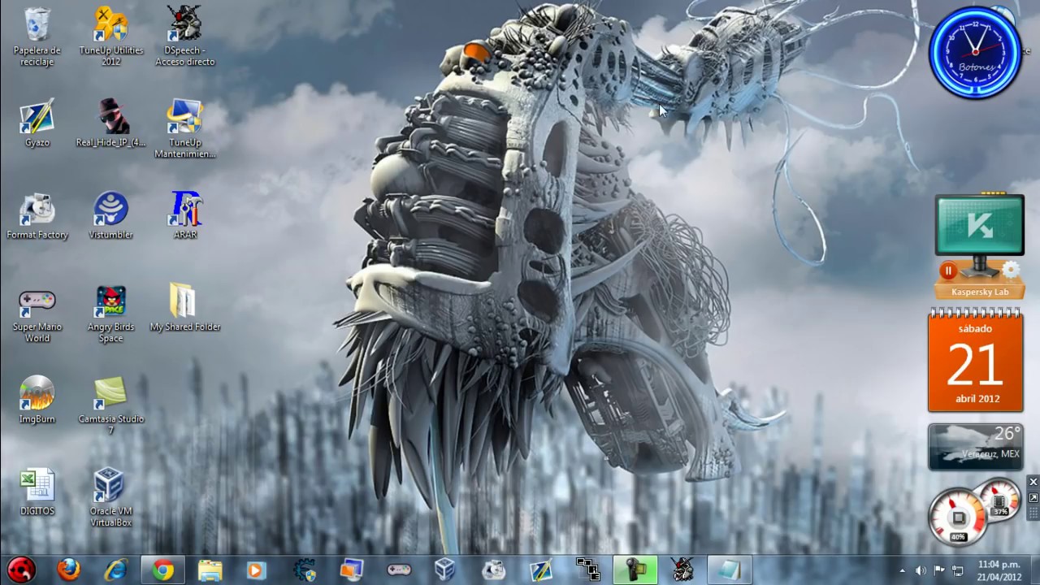Open Windows Explorer folder in taskbar

(210, 570)
